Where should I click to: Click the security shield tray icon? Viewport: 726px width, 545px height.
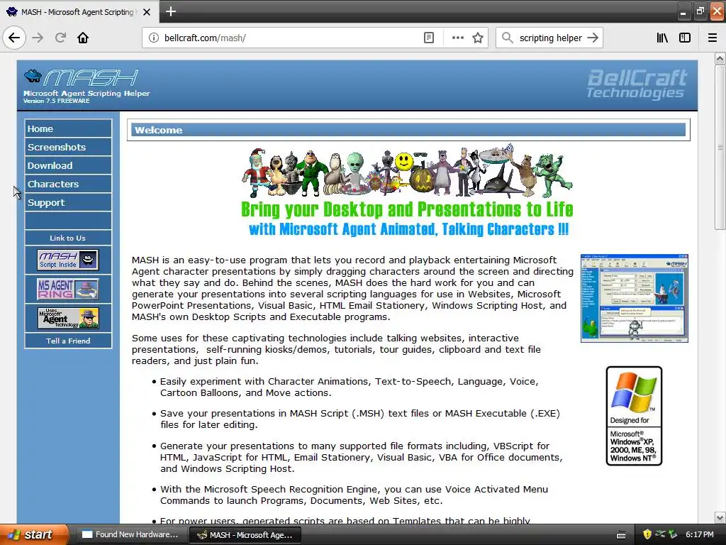[647, 534]
